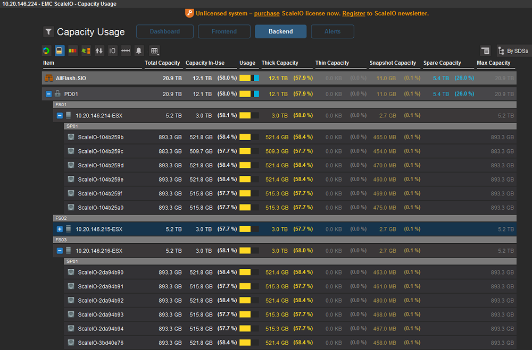Click the server icon of 10.20.146.214-ESX
The image size is (532, 350).
pos(69,116)
